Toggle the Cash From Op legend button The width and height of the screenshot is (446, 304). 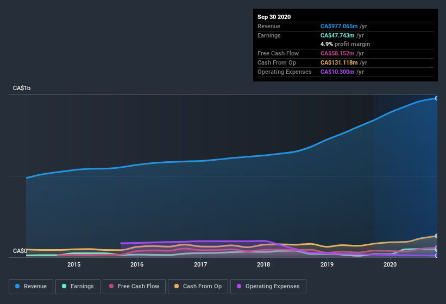pos(198,287)
